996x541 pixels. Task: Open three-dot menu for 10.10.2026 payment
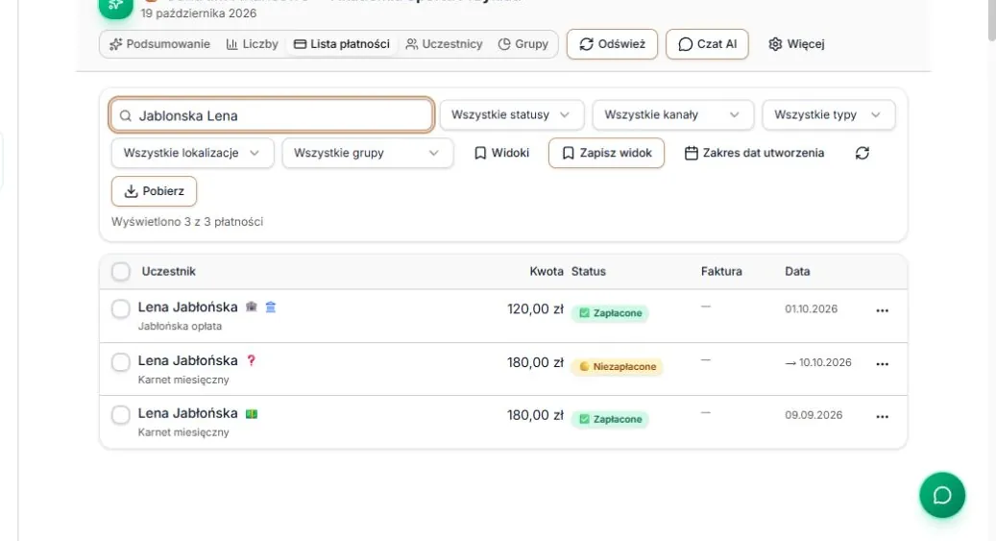883,364
